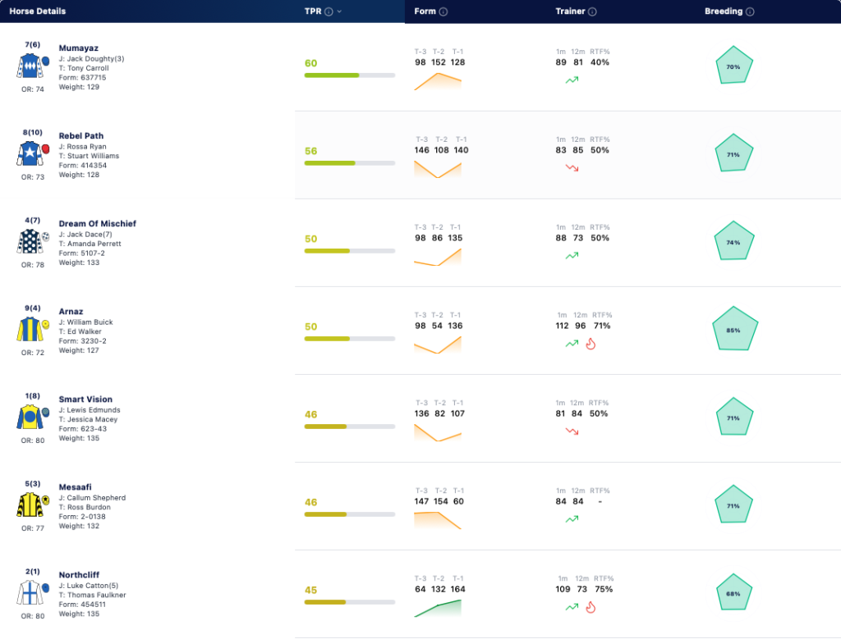Select the Breeding column header
Viewport: 841px width, 639px height.
click(x=724, y=11)
